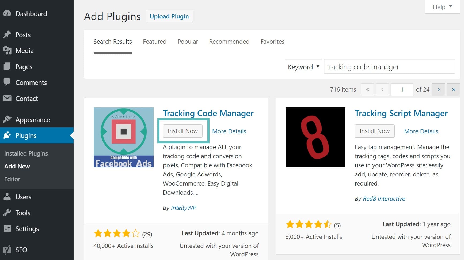This screenshot has width=464, height=260.
Task: Open the Keyword filter dropdown
Action: 303,67
